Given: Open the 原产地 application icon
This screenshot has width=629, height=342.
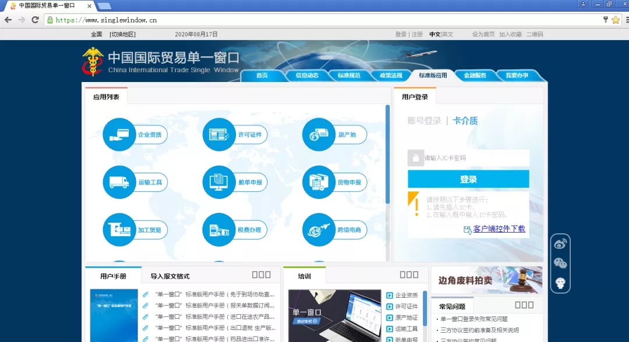Looking at the screenshot, I should point(319,135).
